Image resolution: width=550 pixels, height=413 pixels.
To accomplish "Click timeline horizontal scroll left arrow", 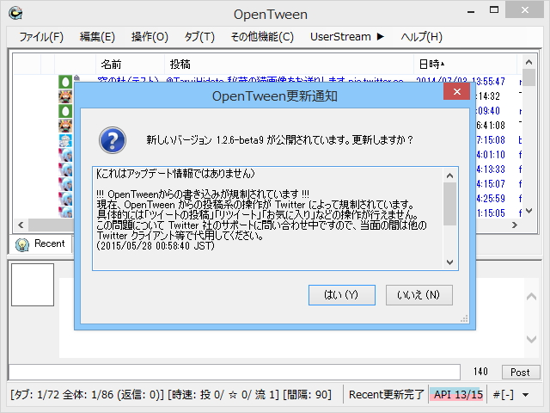I will (x=21, y=225).
